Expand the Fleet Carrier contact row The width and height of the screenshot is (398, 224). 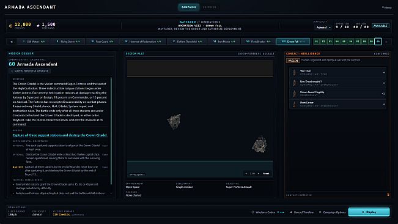337,104
